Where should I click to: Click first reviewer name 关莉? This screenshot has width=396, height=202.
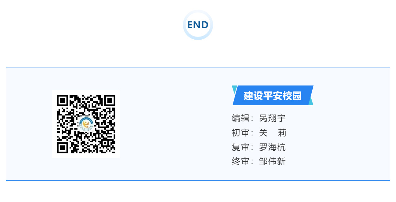pos(272,133)
